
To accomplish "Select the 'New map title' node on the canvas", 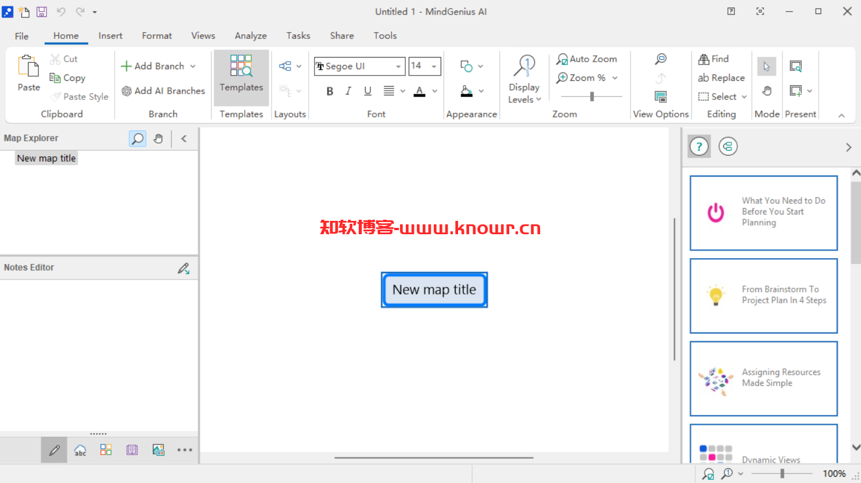I will point(434,290).
